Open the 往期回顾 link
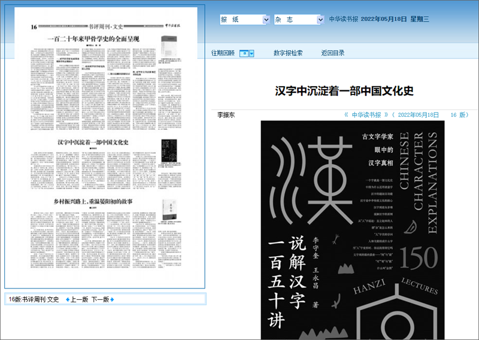The width and height of the screenshot is (479, 340). click(223, 53)
